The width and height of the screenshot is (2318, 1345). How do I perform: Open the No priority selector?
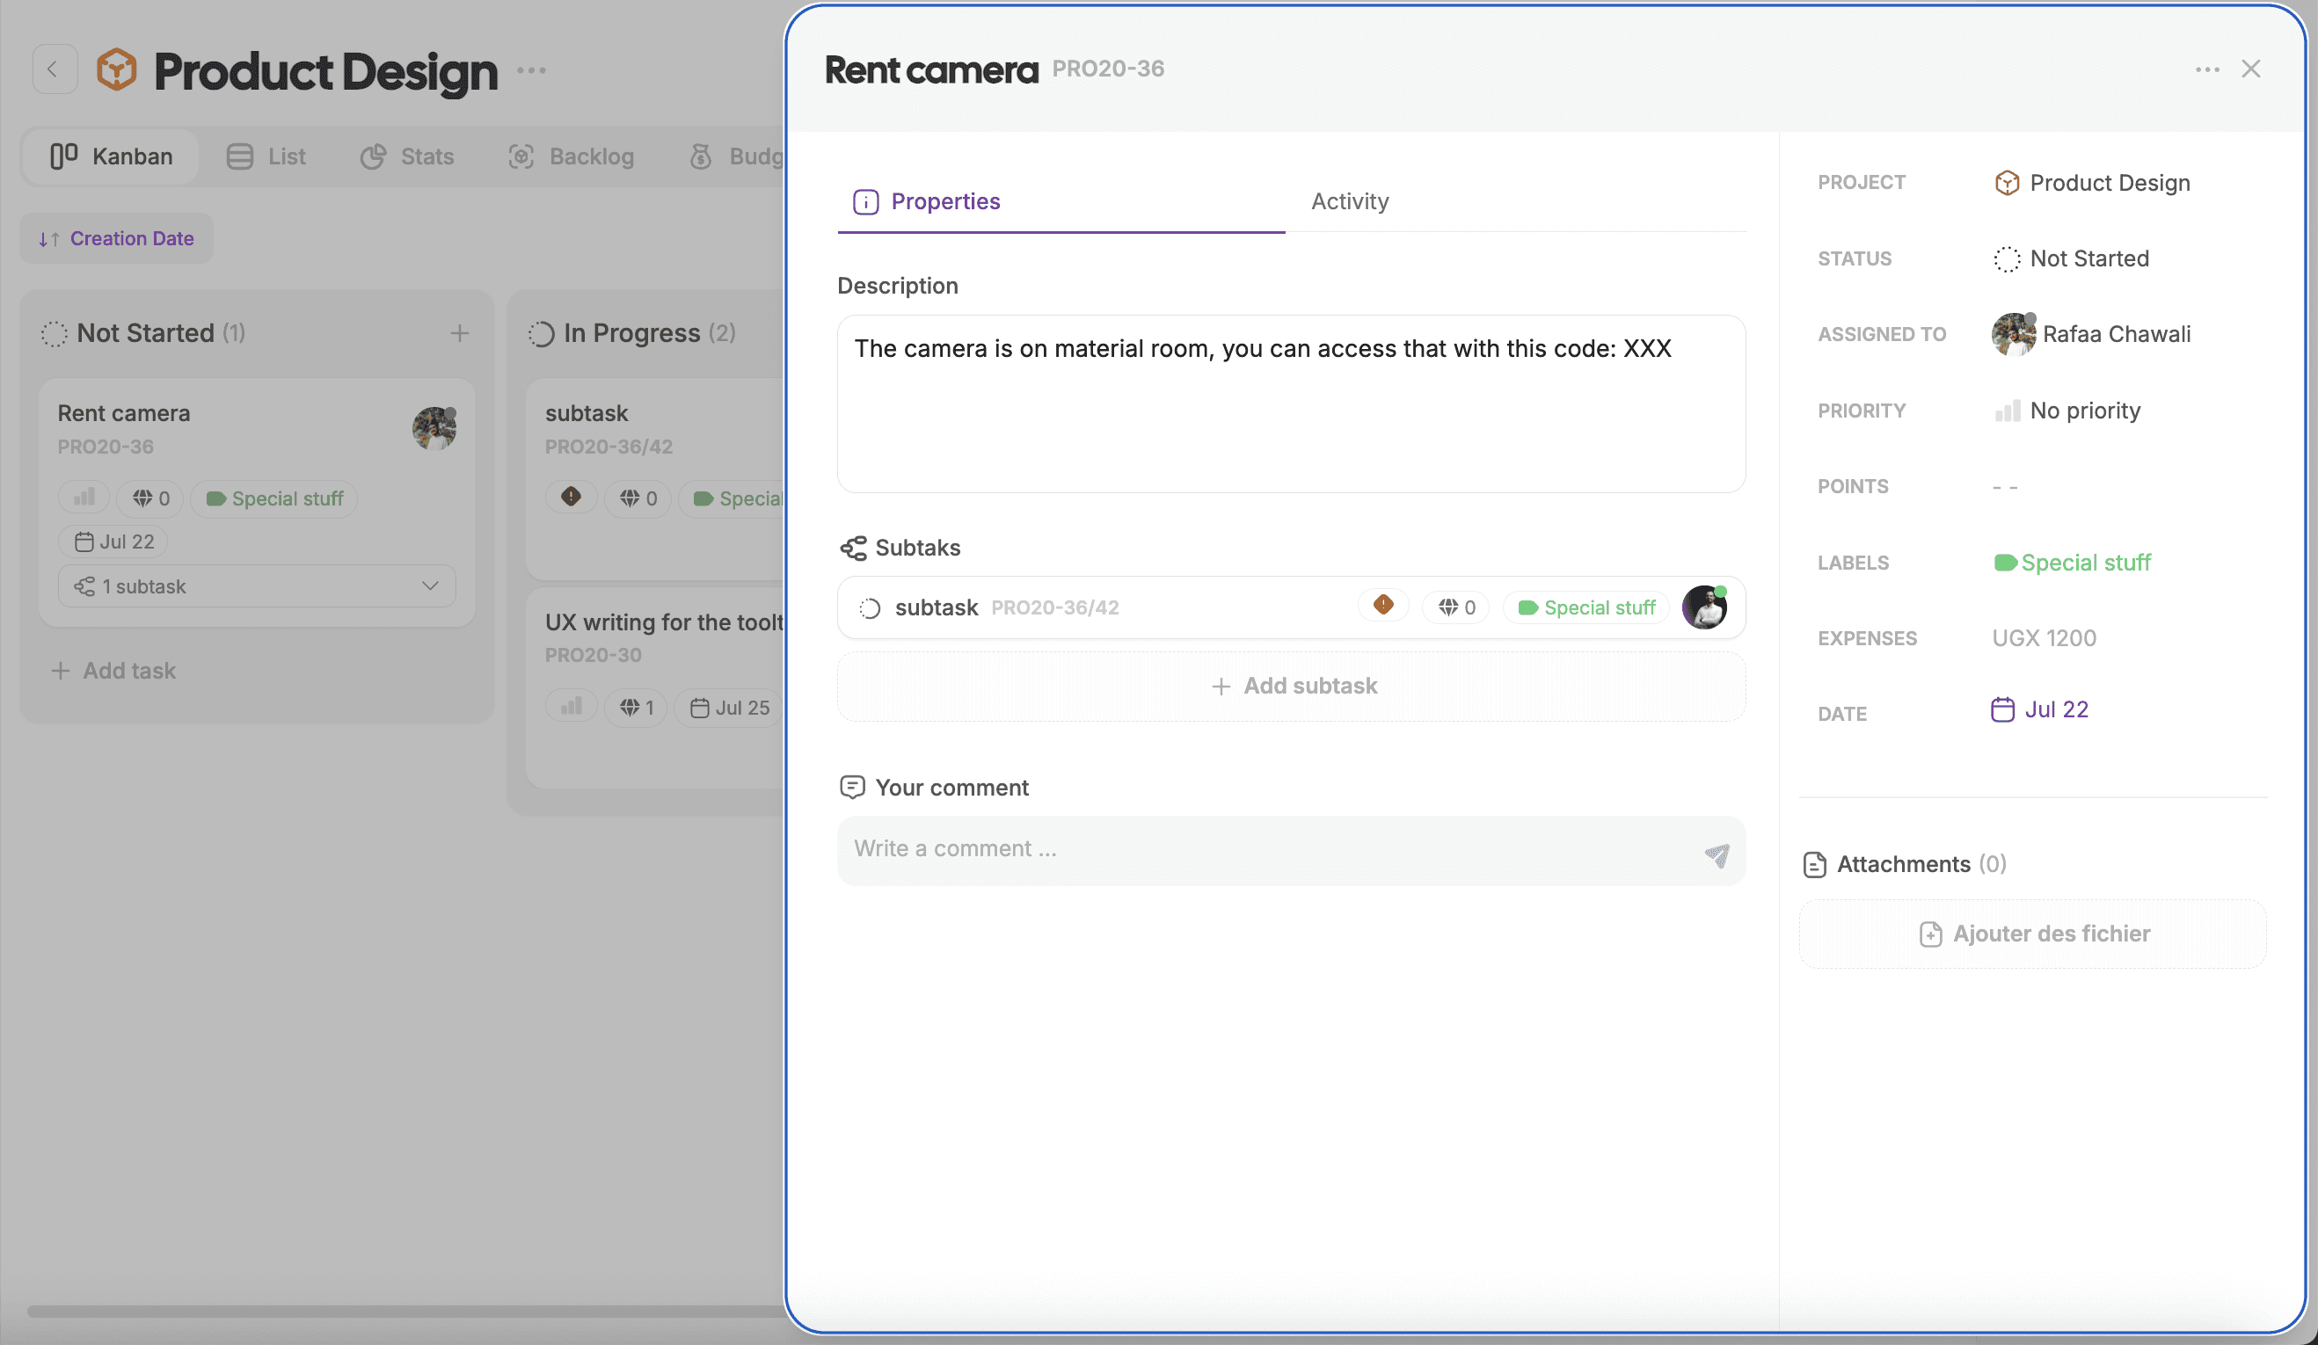pyautogui.click(x=2083, y=411)
